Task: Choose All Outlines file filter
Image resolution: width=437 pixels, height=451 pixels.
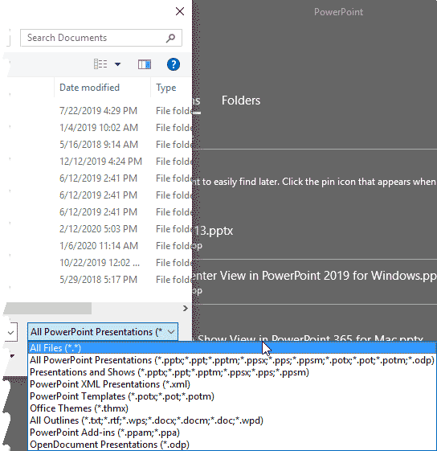Action: pos(232,420)
